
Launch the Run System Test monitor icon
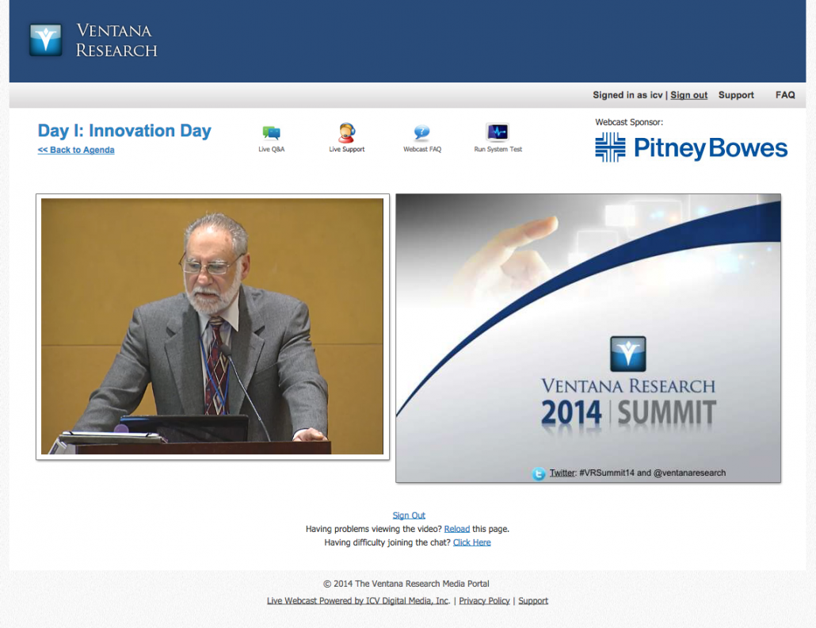(x=498, y=132)
